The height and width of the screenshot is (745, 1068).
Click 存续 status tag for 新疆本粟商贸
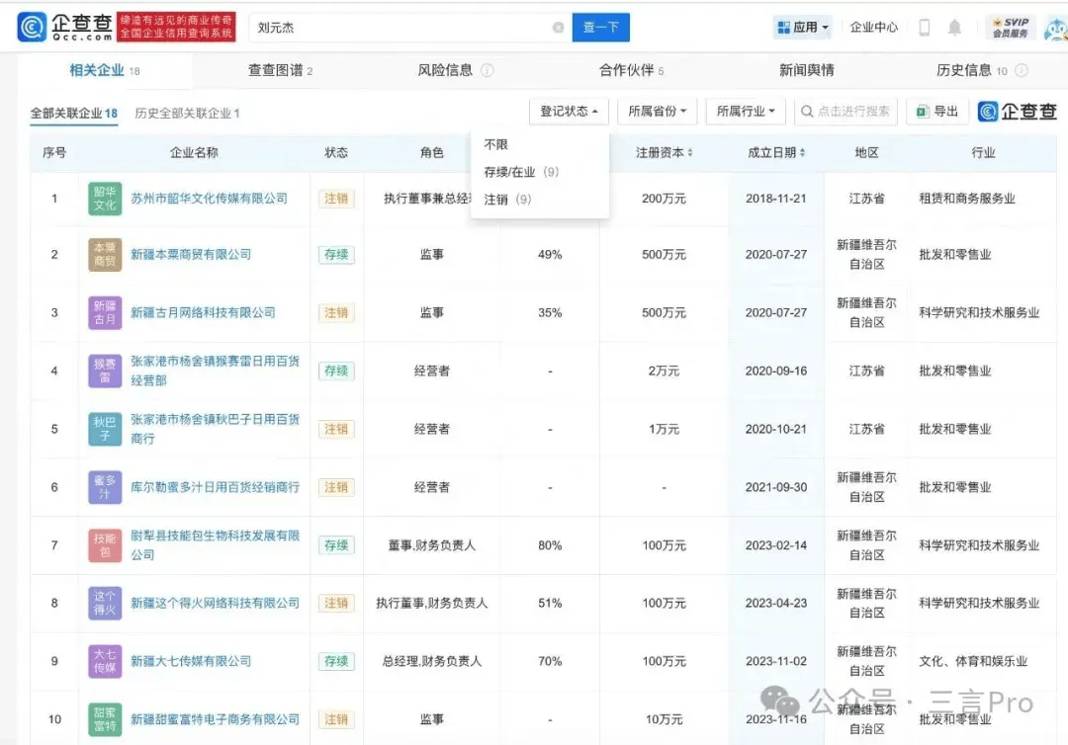point(336,255)
